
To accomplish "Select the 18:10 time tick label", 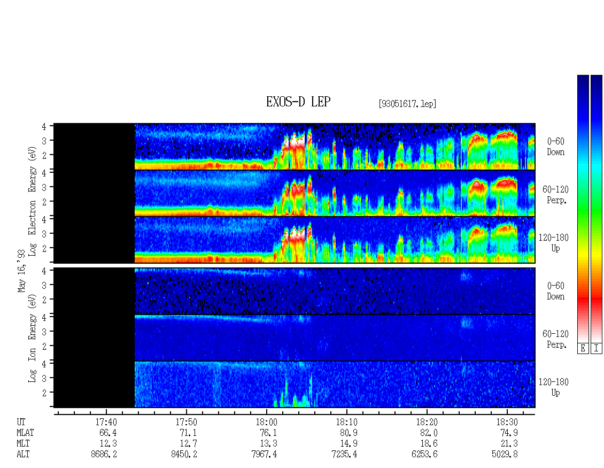I will coord(346,422).
